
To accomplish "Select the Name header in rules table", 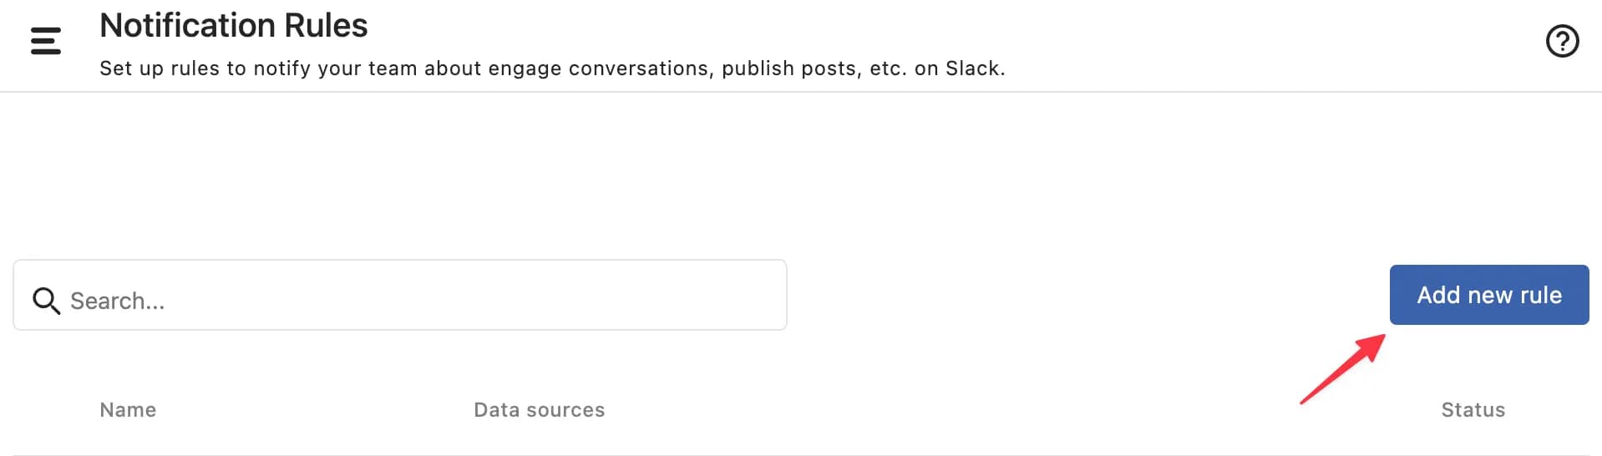I will click(128, 410).
